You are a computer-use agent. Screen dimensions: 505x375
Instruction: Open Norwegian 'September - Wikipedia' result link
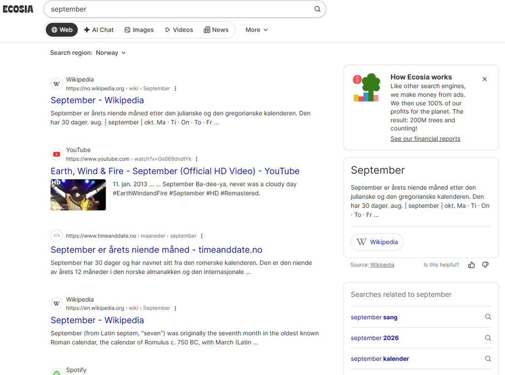point(97,100)
